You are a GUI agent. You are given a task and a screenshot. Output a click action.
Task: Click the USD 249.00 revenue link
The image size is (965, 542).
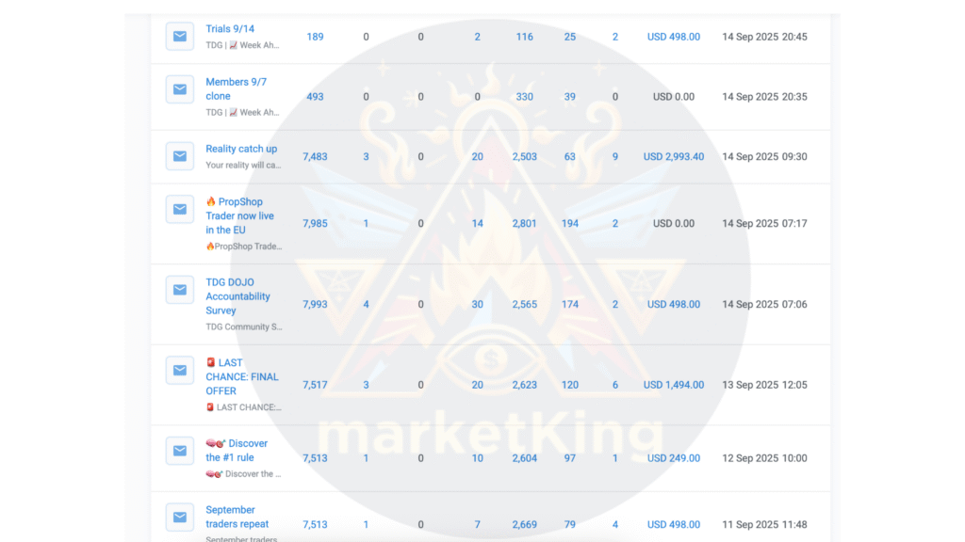pyautogui.click(x=673, y=458)
